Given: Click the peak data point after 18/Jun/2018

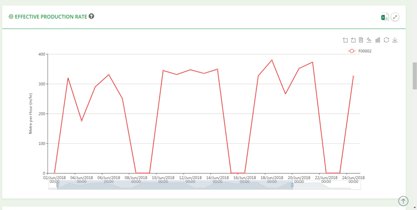Looking at the screenshot, I should [272, 60].
